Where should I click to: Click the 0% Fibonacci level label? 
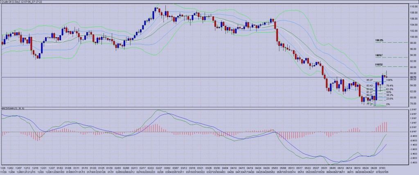[388, 105]
